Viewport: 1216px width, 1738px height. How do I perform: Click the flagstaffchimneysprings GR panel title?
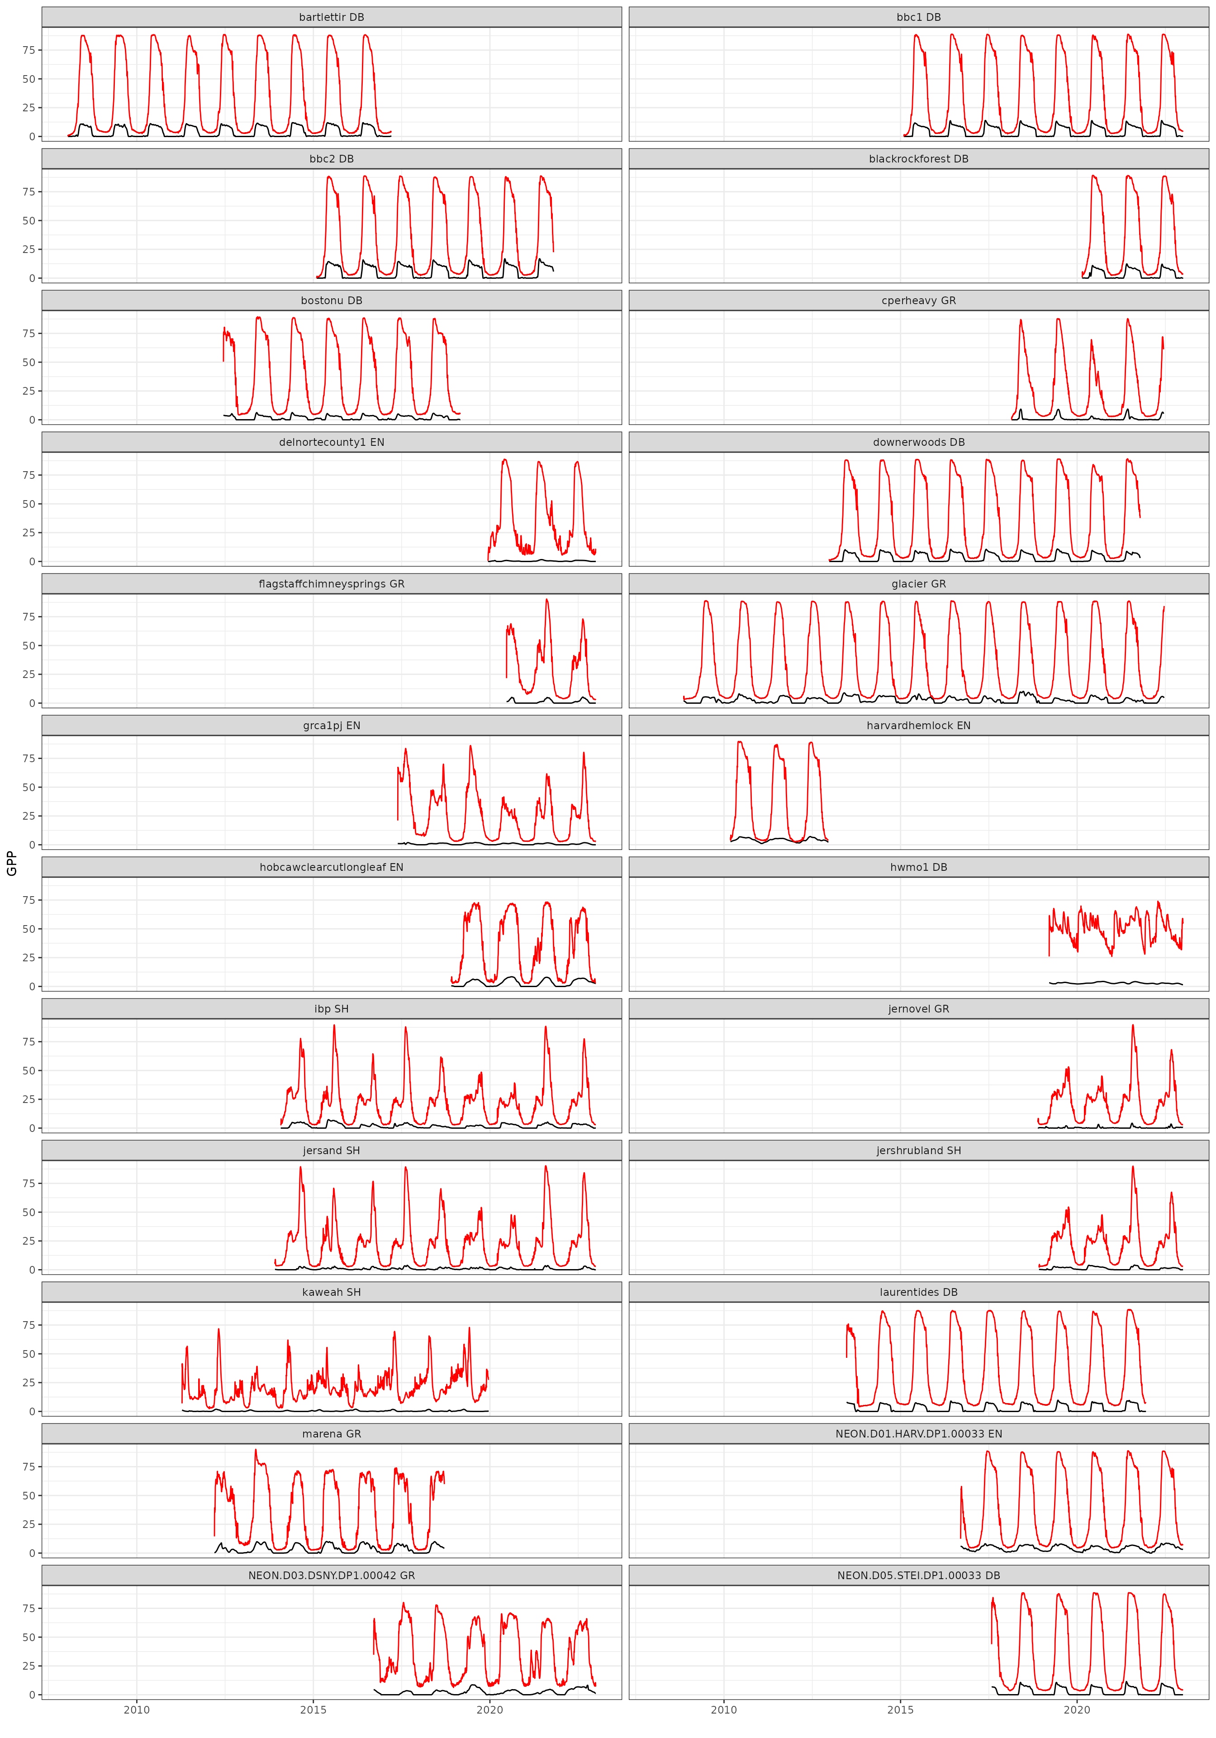pyautogui.click(x=332, y=583)
